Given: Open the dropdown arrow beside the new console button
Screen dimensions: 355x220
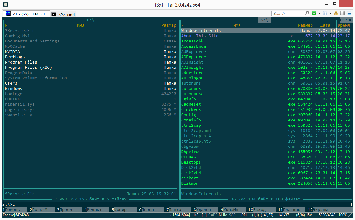Looking at the screenshot, I should pos(319,13).
